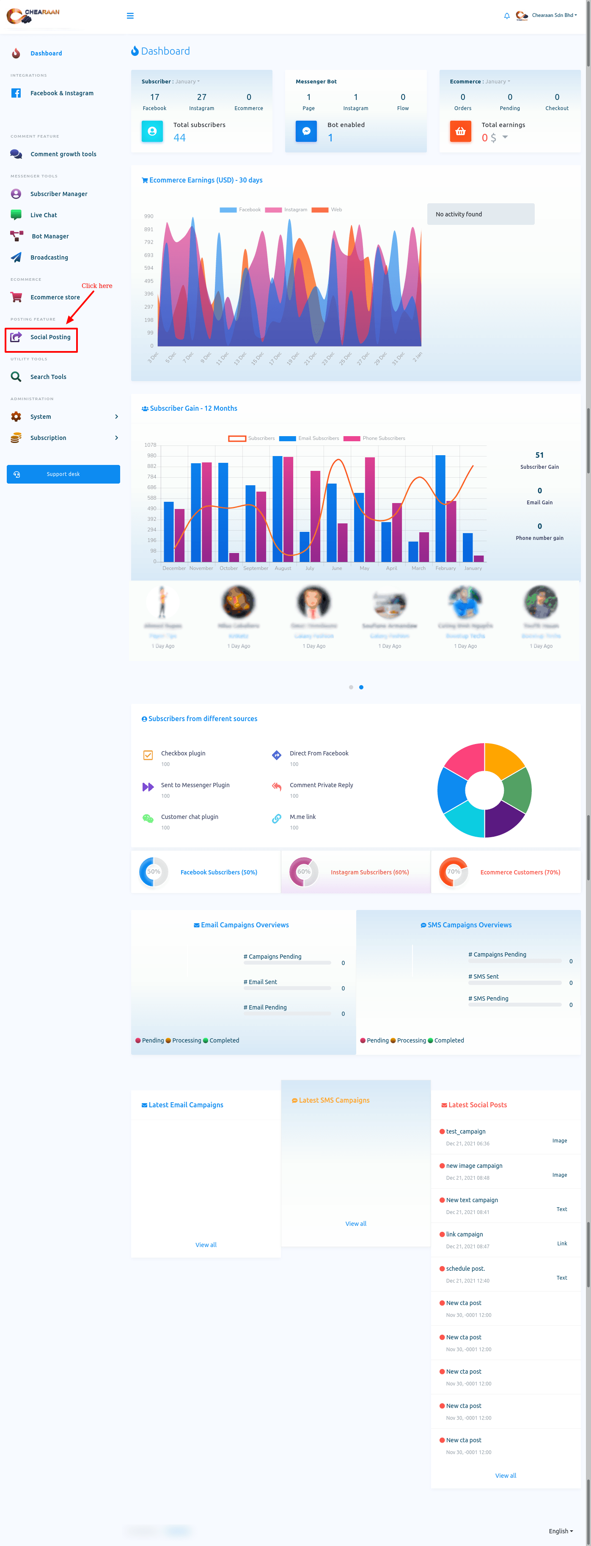591x1546 pixels.
Task: Click the Ecommerce store cart icon
Action: 16,297
